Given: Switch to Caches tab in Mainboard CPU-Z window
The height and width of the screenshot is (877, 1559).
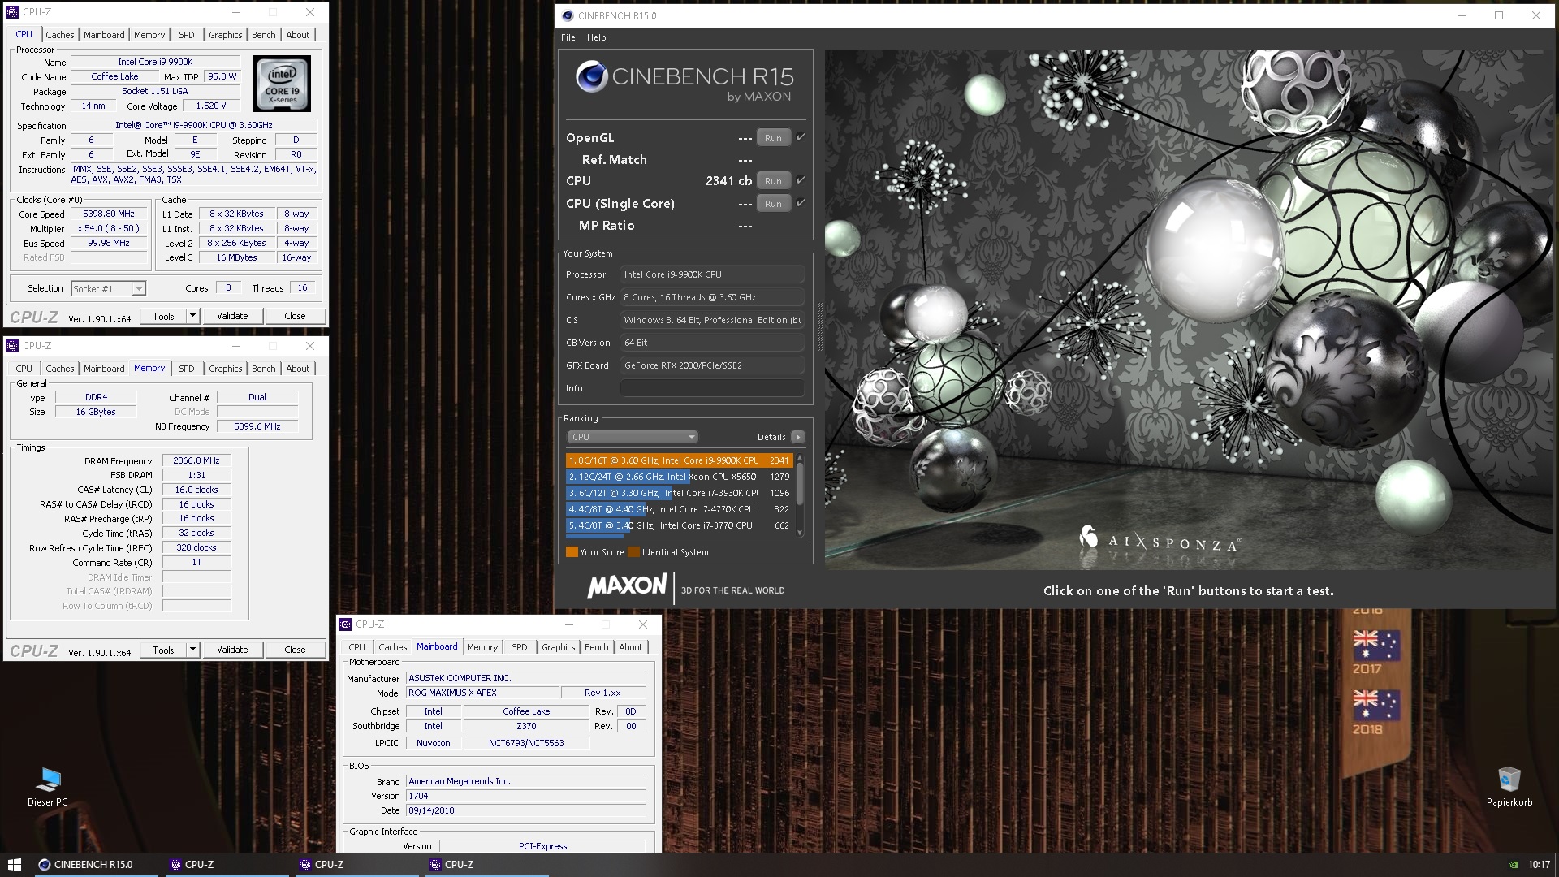Looking at the screenshot, I should click(393, 647).
